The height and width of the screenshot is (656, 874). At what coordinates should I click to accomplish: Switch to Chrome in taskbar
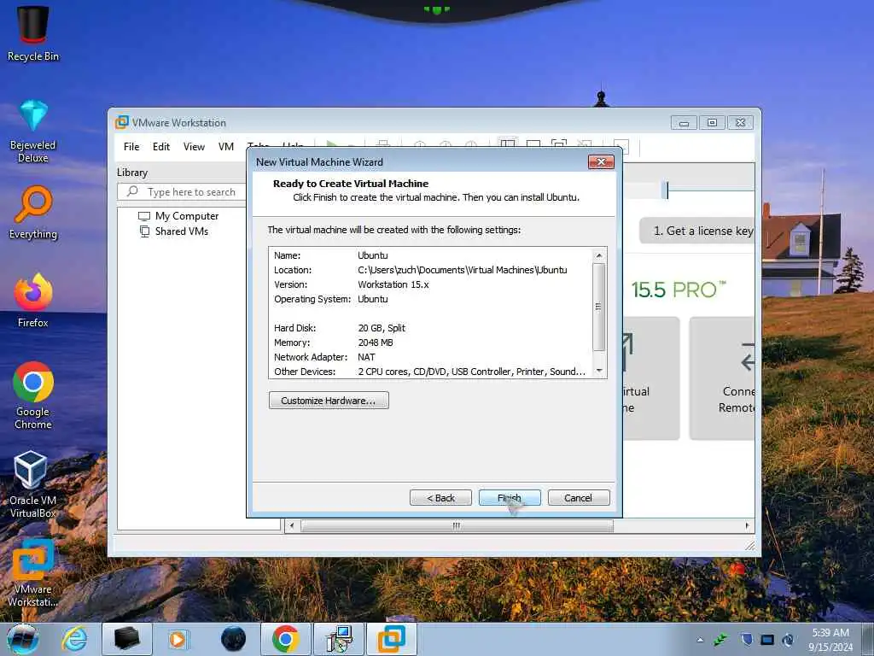coord(285,639)
